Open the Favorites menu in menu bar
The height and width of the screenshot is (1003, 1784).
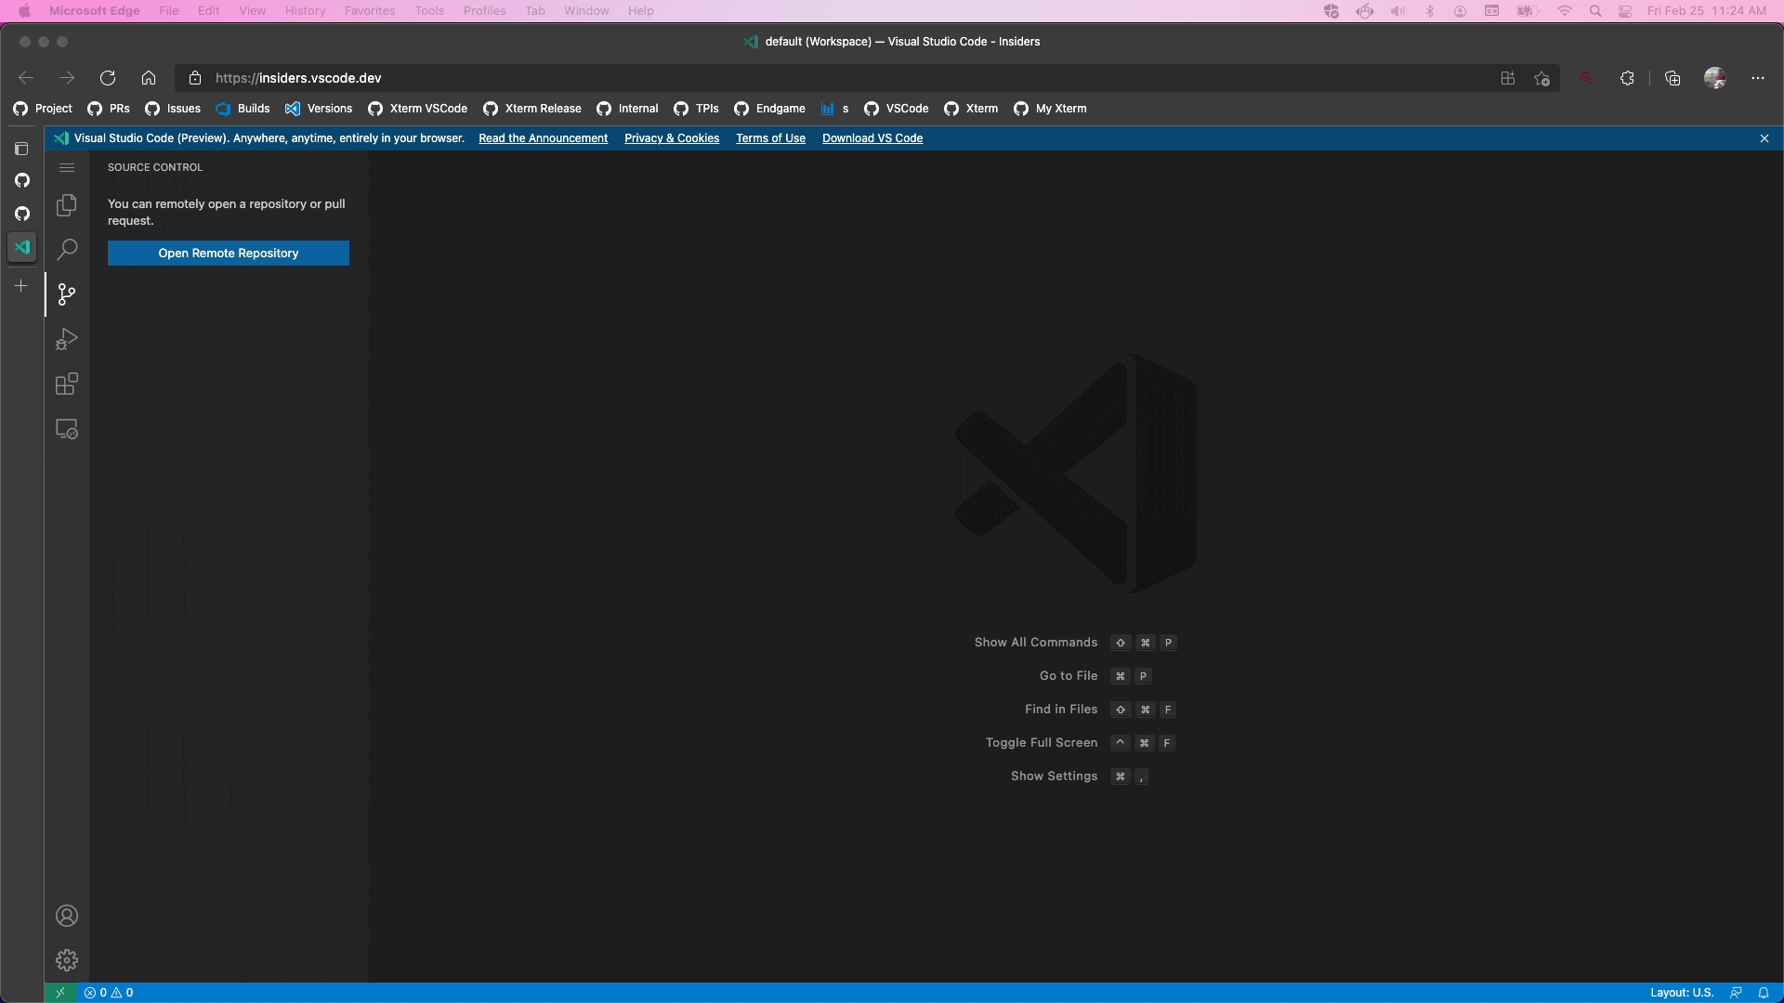369,11
